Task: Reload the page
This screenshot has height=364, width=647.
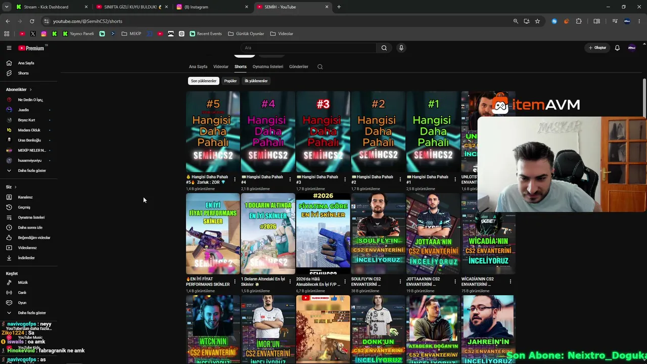Action: (x=32, y=21)
